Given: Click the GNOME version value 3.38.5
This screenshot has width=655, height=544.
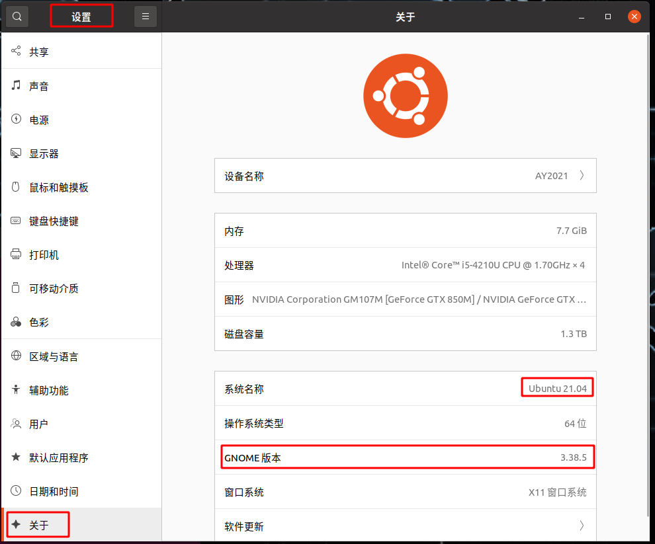Looking at the screenshot, I should click(x=574, y=457).
